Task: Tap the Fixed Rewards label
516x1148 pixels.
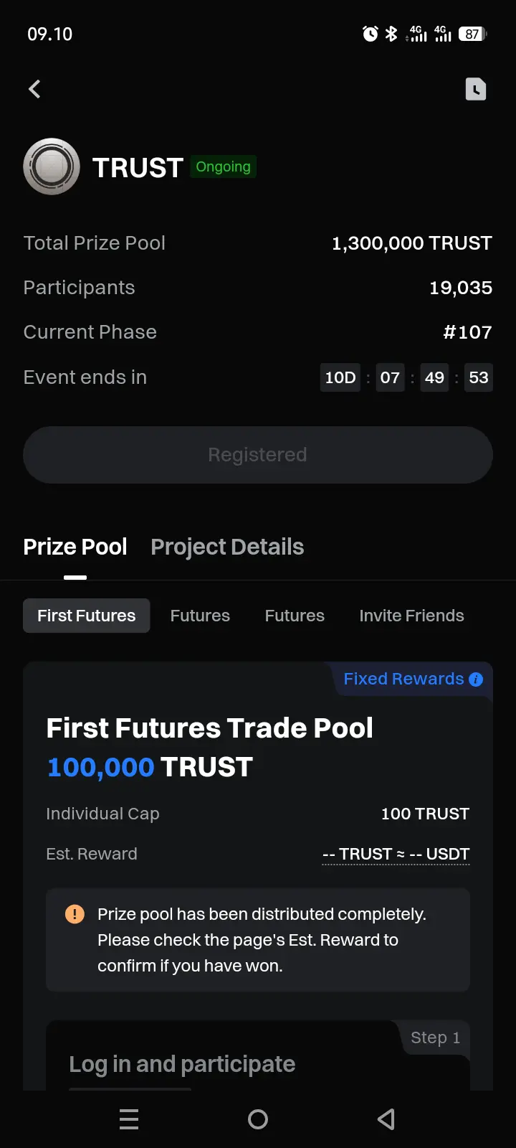Action: click(x=403, y=679)
